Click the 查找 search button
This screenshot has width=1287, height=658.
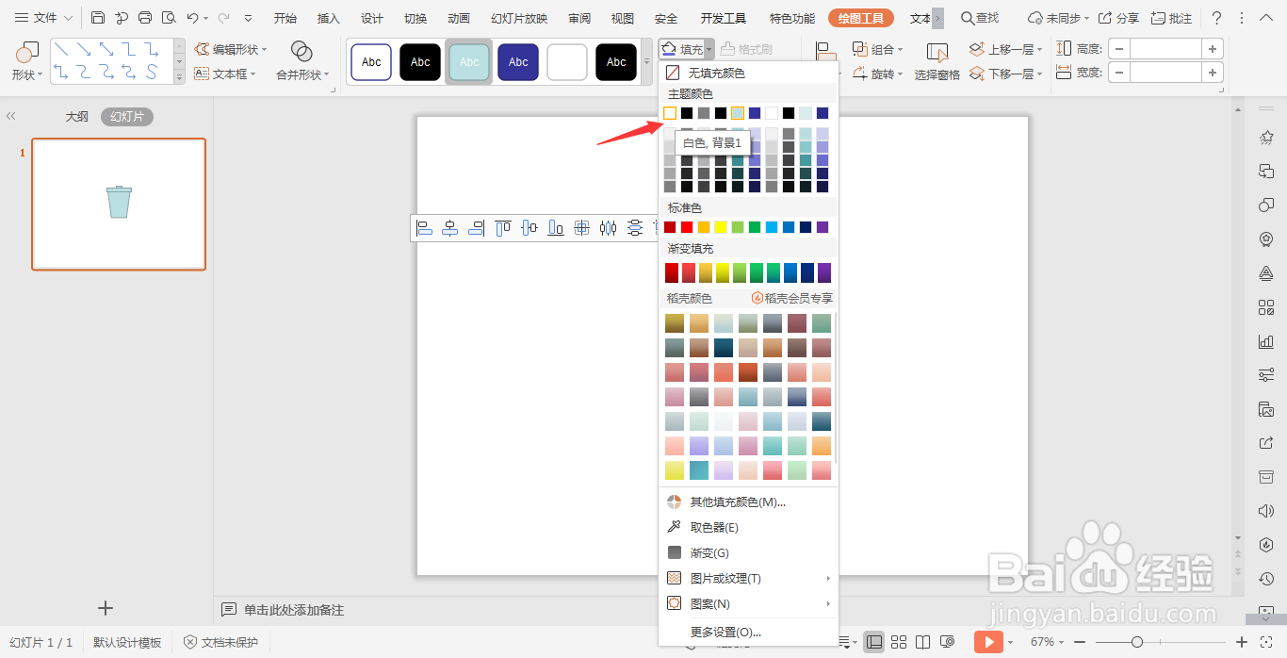[x=980, y=18]
